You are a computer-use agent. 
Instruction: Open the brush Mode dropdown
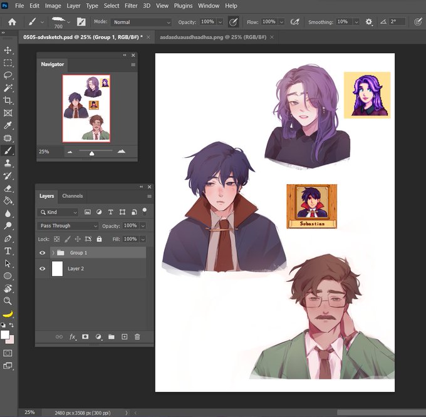click(x=142, y=23)
